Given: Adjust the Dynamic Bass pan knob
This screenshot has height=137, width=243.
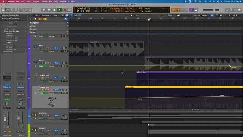Looking at the screenshot, I should point(7,104).
